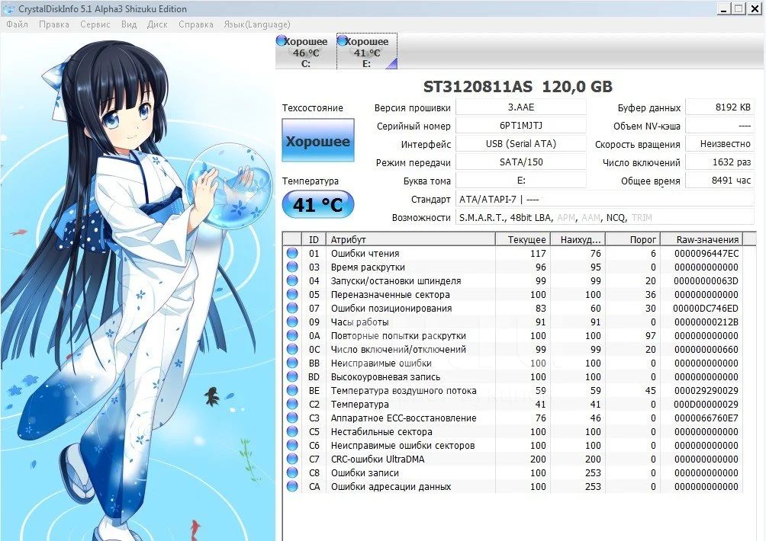Select the C: disk tab at 46 °C

pos(305,52)
